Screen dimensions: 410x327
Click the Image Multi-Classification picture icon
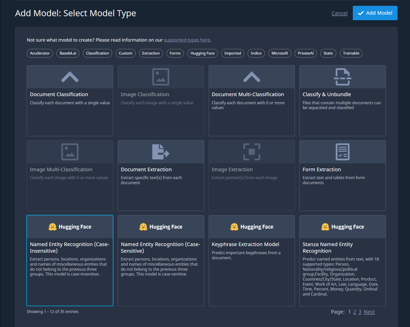click(70, 152)
